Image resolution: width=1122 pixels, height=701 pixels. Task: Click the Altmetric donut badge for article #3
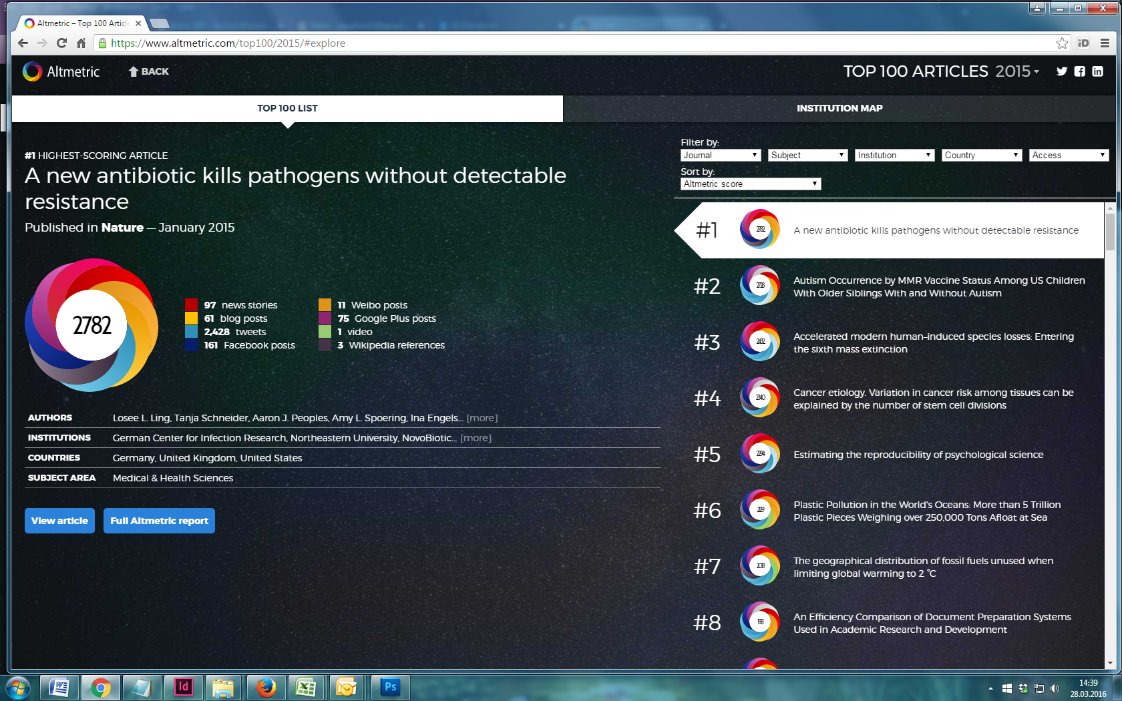760,341
